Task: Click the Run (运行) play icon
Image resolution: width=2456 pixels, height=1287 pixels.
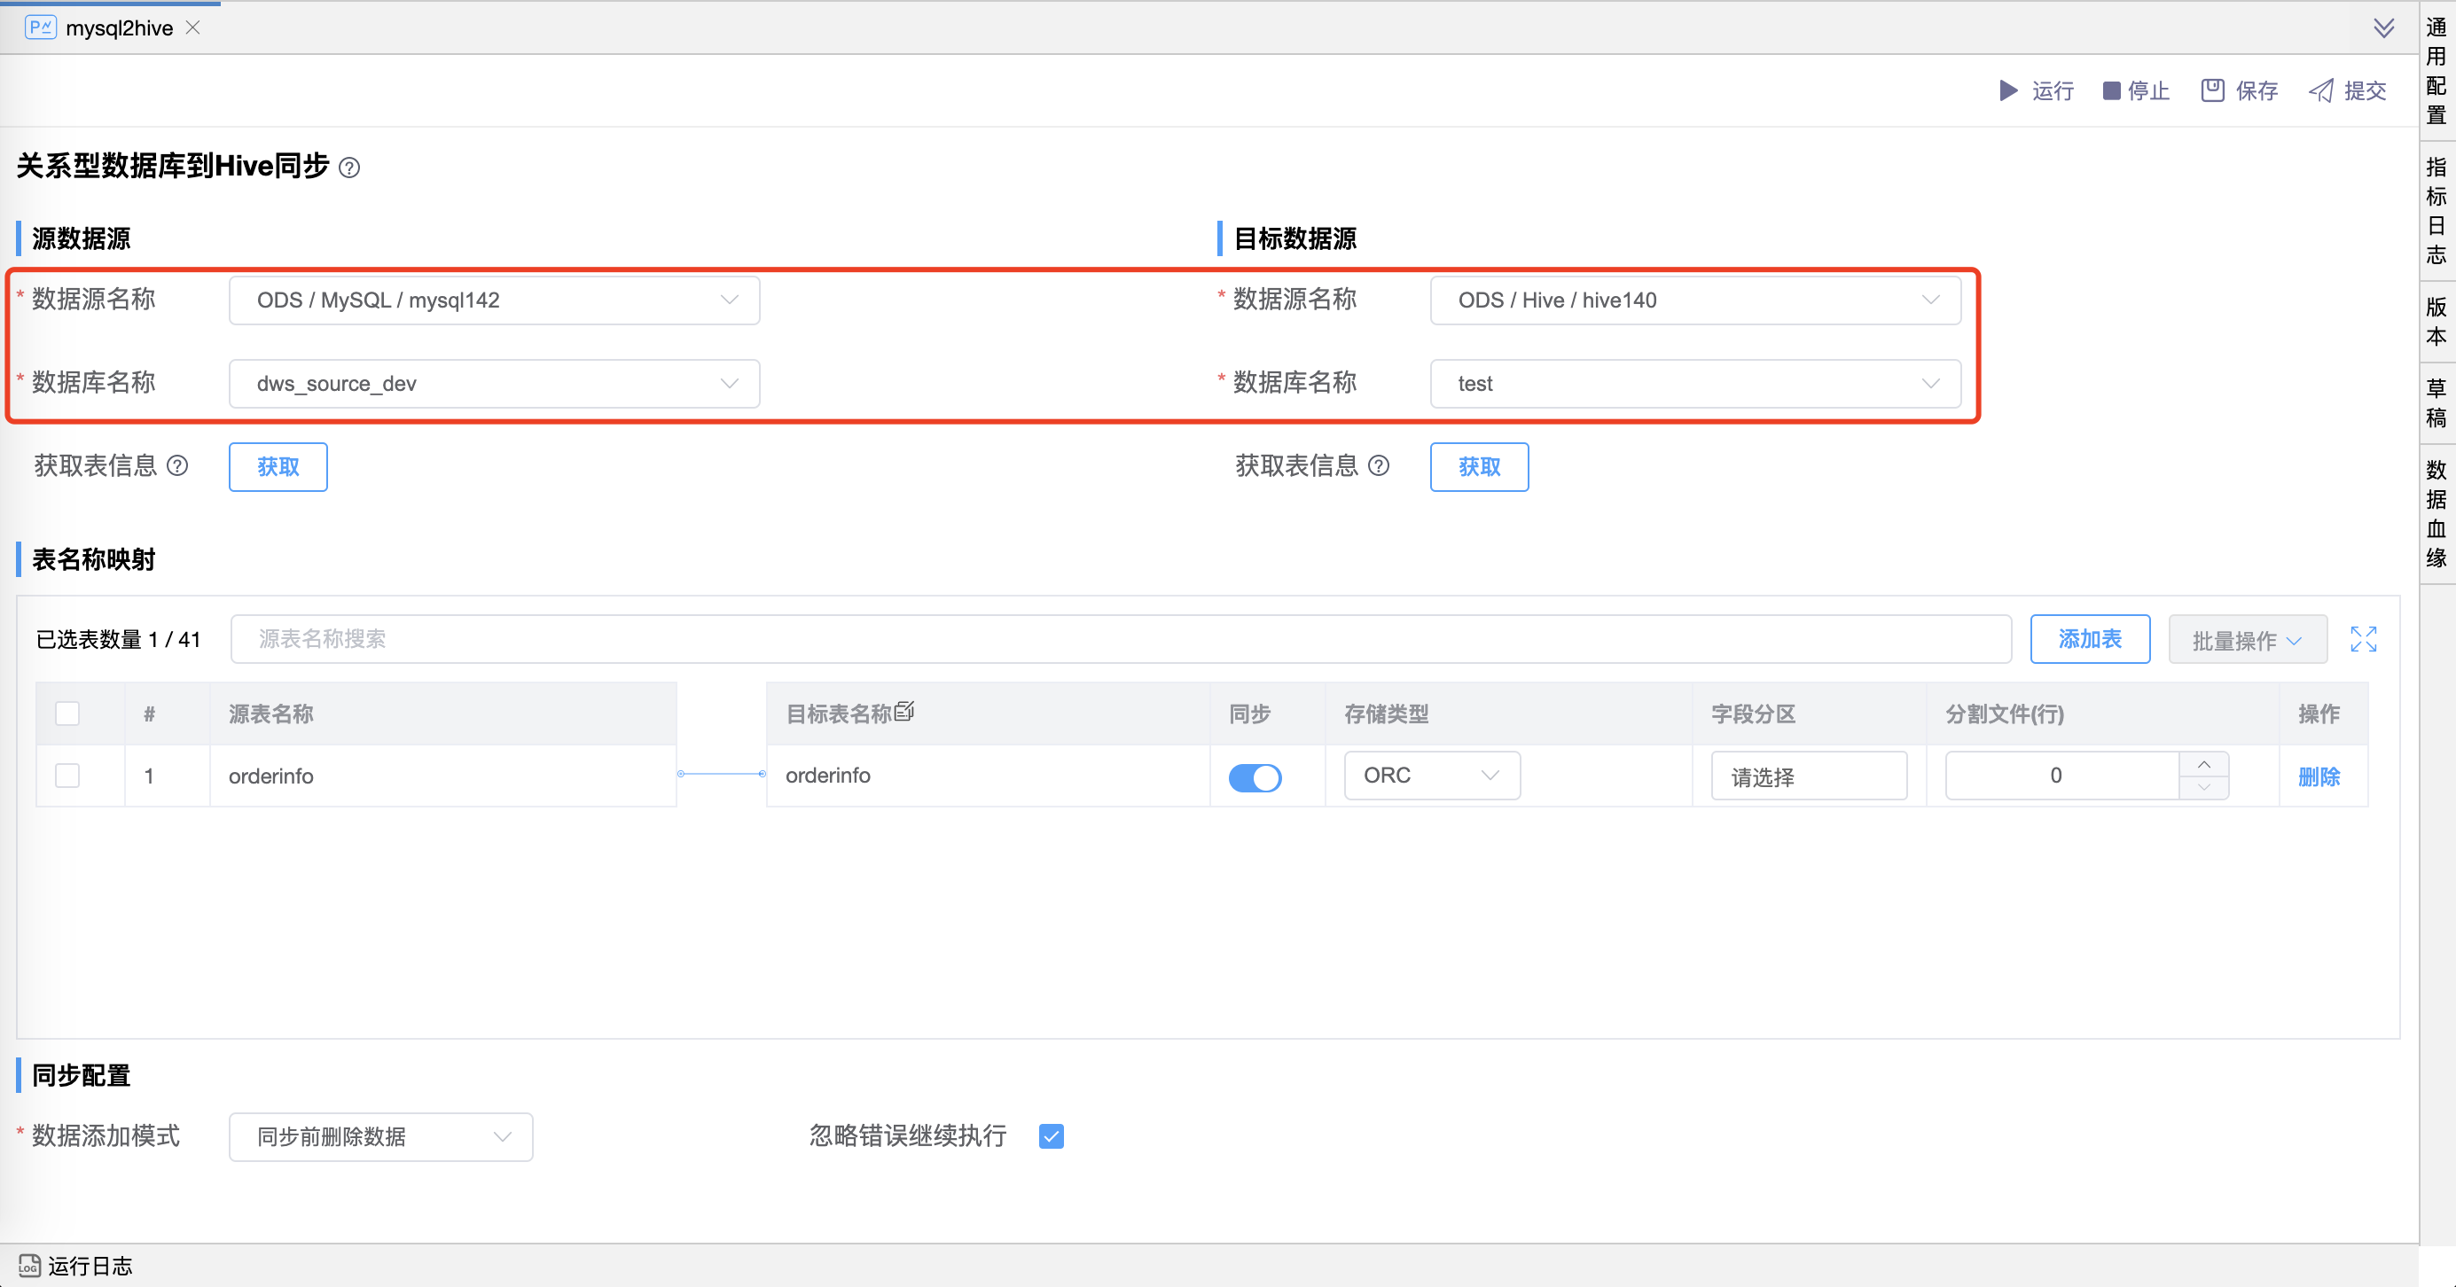Action: (x=2008, y=90)
